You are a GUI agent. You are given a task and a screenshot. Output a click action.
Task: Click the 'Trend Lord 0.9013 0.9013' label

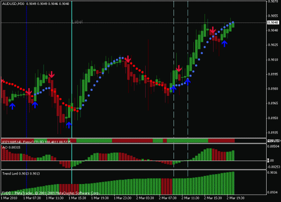click(x=21, y=174)
